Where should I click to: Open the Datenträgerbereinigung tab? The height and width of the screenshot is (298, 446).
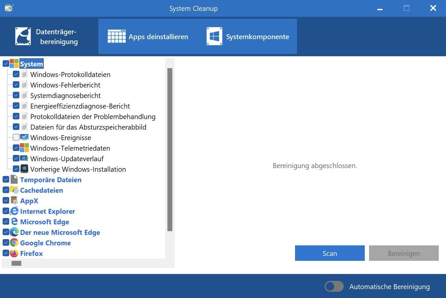click(47, 37)
